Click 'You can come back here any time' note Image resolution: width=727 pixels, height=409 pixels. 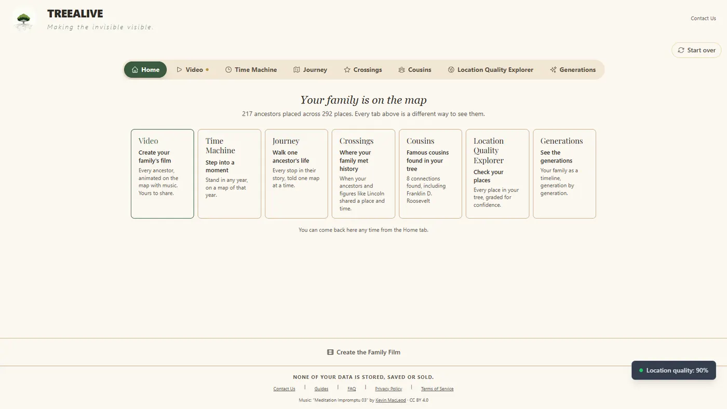tap(363, 229)
